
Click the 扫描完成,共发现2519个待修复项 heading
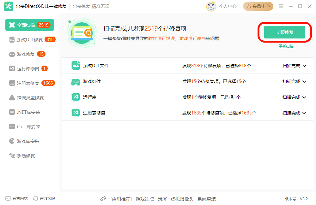pos(145,29)
